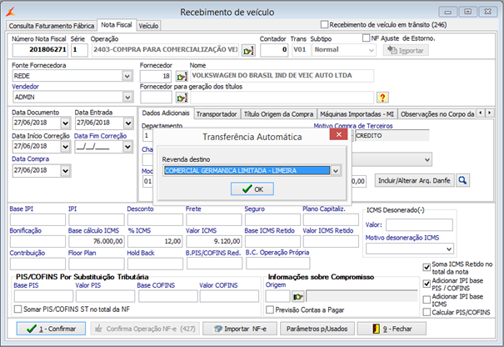Click the Origem lookup icon
This screenshot has width=504, height=347.
[x=297, y=295]
